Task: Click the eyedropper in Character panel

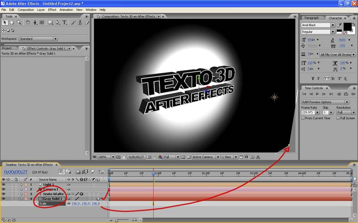Action: 339,25
